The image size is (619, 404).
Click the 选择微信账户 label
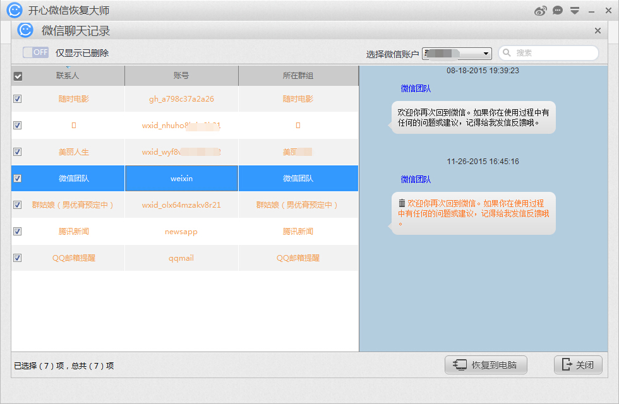(x=392, y=54)
